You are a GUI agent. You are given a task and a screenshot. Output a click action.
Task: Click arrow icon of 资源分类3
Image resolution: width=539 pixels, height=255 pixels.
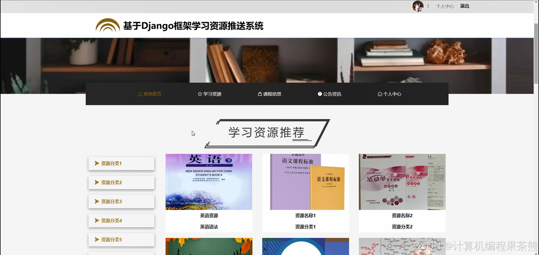click(x=97, y=202)
